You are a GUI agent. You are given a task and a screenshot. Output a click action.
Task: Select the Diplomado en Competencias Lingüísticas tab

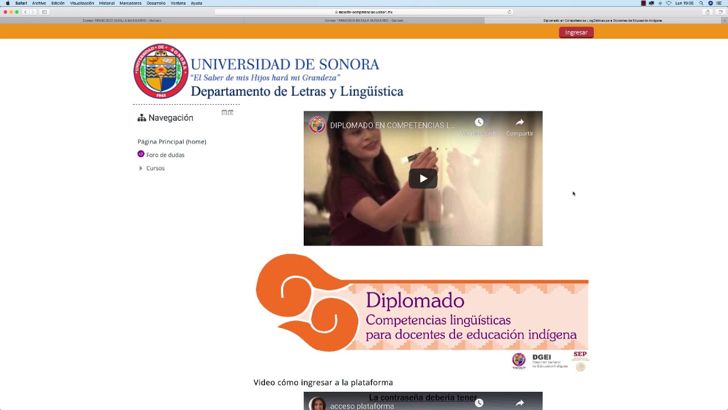coord(603,20)
